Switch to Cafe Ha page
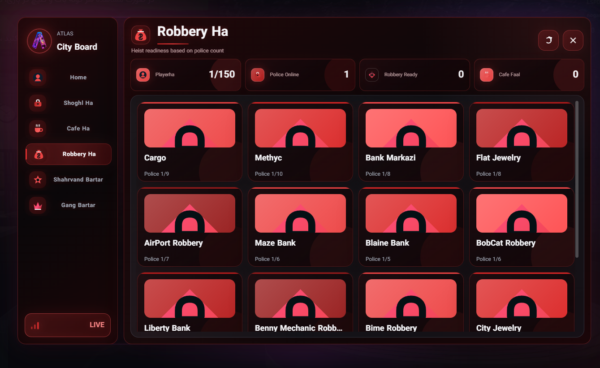Image resolution: width=600 pixels, height=368 pixels. click(x=69, y=129)
